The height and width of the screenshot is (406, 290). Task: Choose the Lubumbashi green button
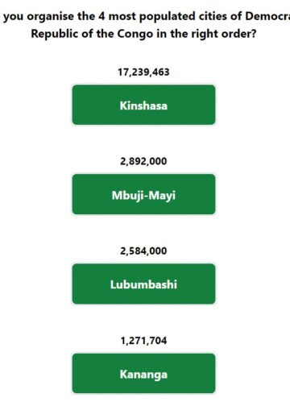coord(143,284)
